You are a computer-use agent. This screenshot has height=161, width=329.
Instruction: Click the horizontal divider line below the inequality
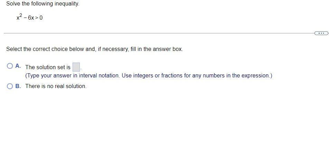(x=156, y=33)
